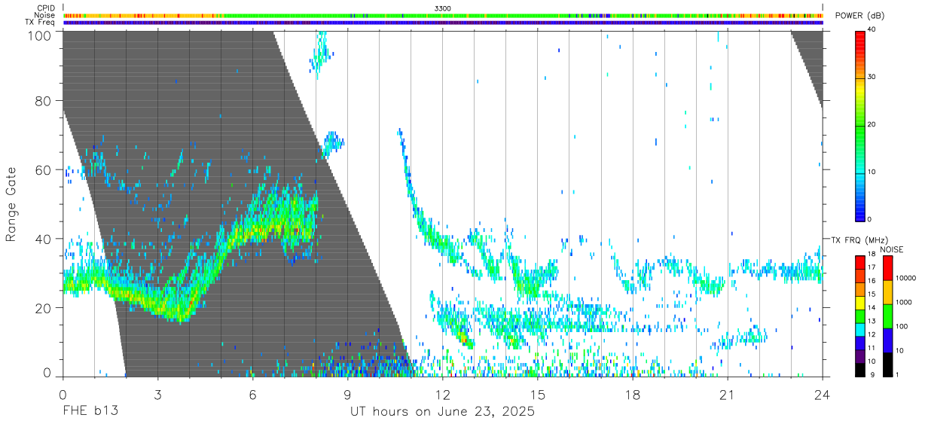This screenshot has width=925, height=427.
Task: Click the FHE b13 radar beam label
Action: [x=90, y=412]
